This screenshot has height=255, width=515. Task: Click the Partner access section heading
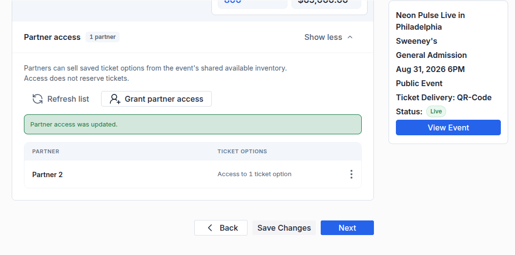52,37
